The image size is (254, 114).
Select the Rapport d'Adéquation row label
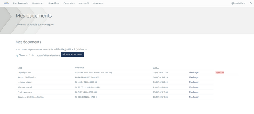click(27, 77)
